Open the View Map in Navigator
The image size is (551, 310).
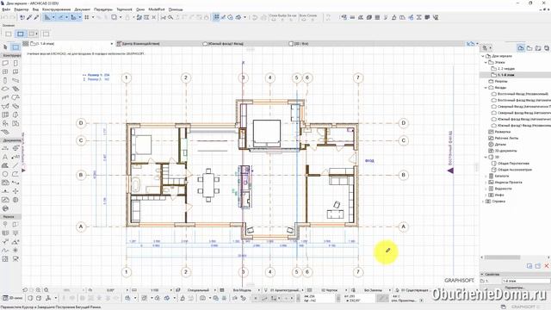point(529,48)
